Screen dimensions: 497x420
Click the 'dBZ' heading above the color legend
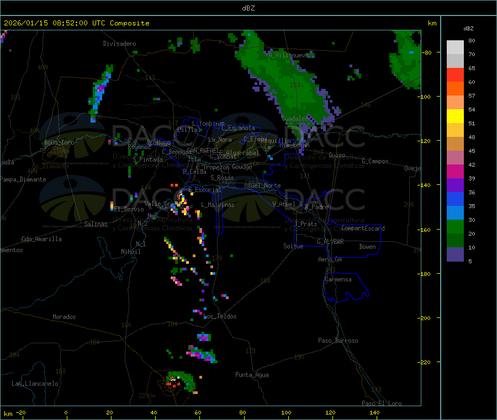(x=468, y=29)
